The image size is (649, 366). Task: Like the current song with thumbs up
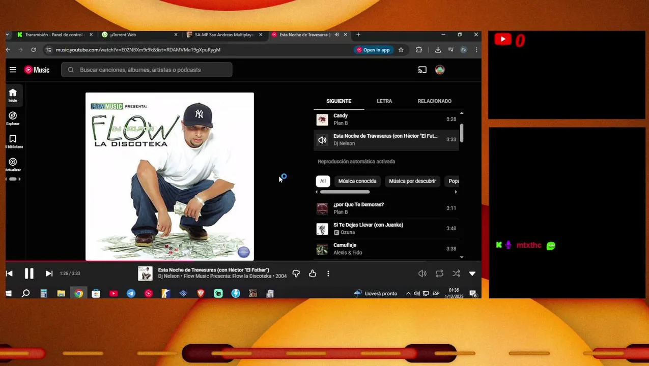click(313, 273)
